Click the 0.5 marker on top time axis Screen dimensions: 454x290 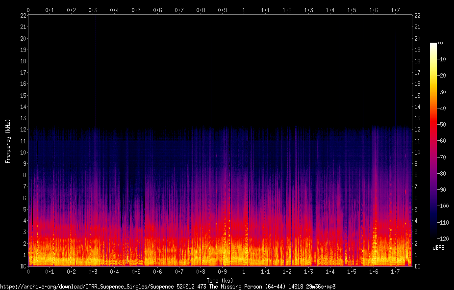coord(136,10)
